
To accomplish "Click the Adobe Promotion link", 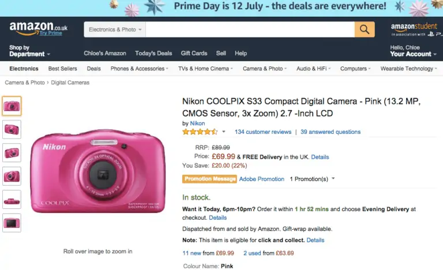I will 262,179.
